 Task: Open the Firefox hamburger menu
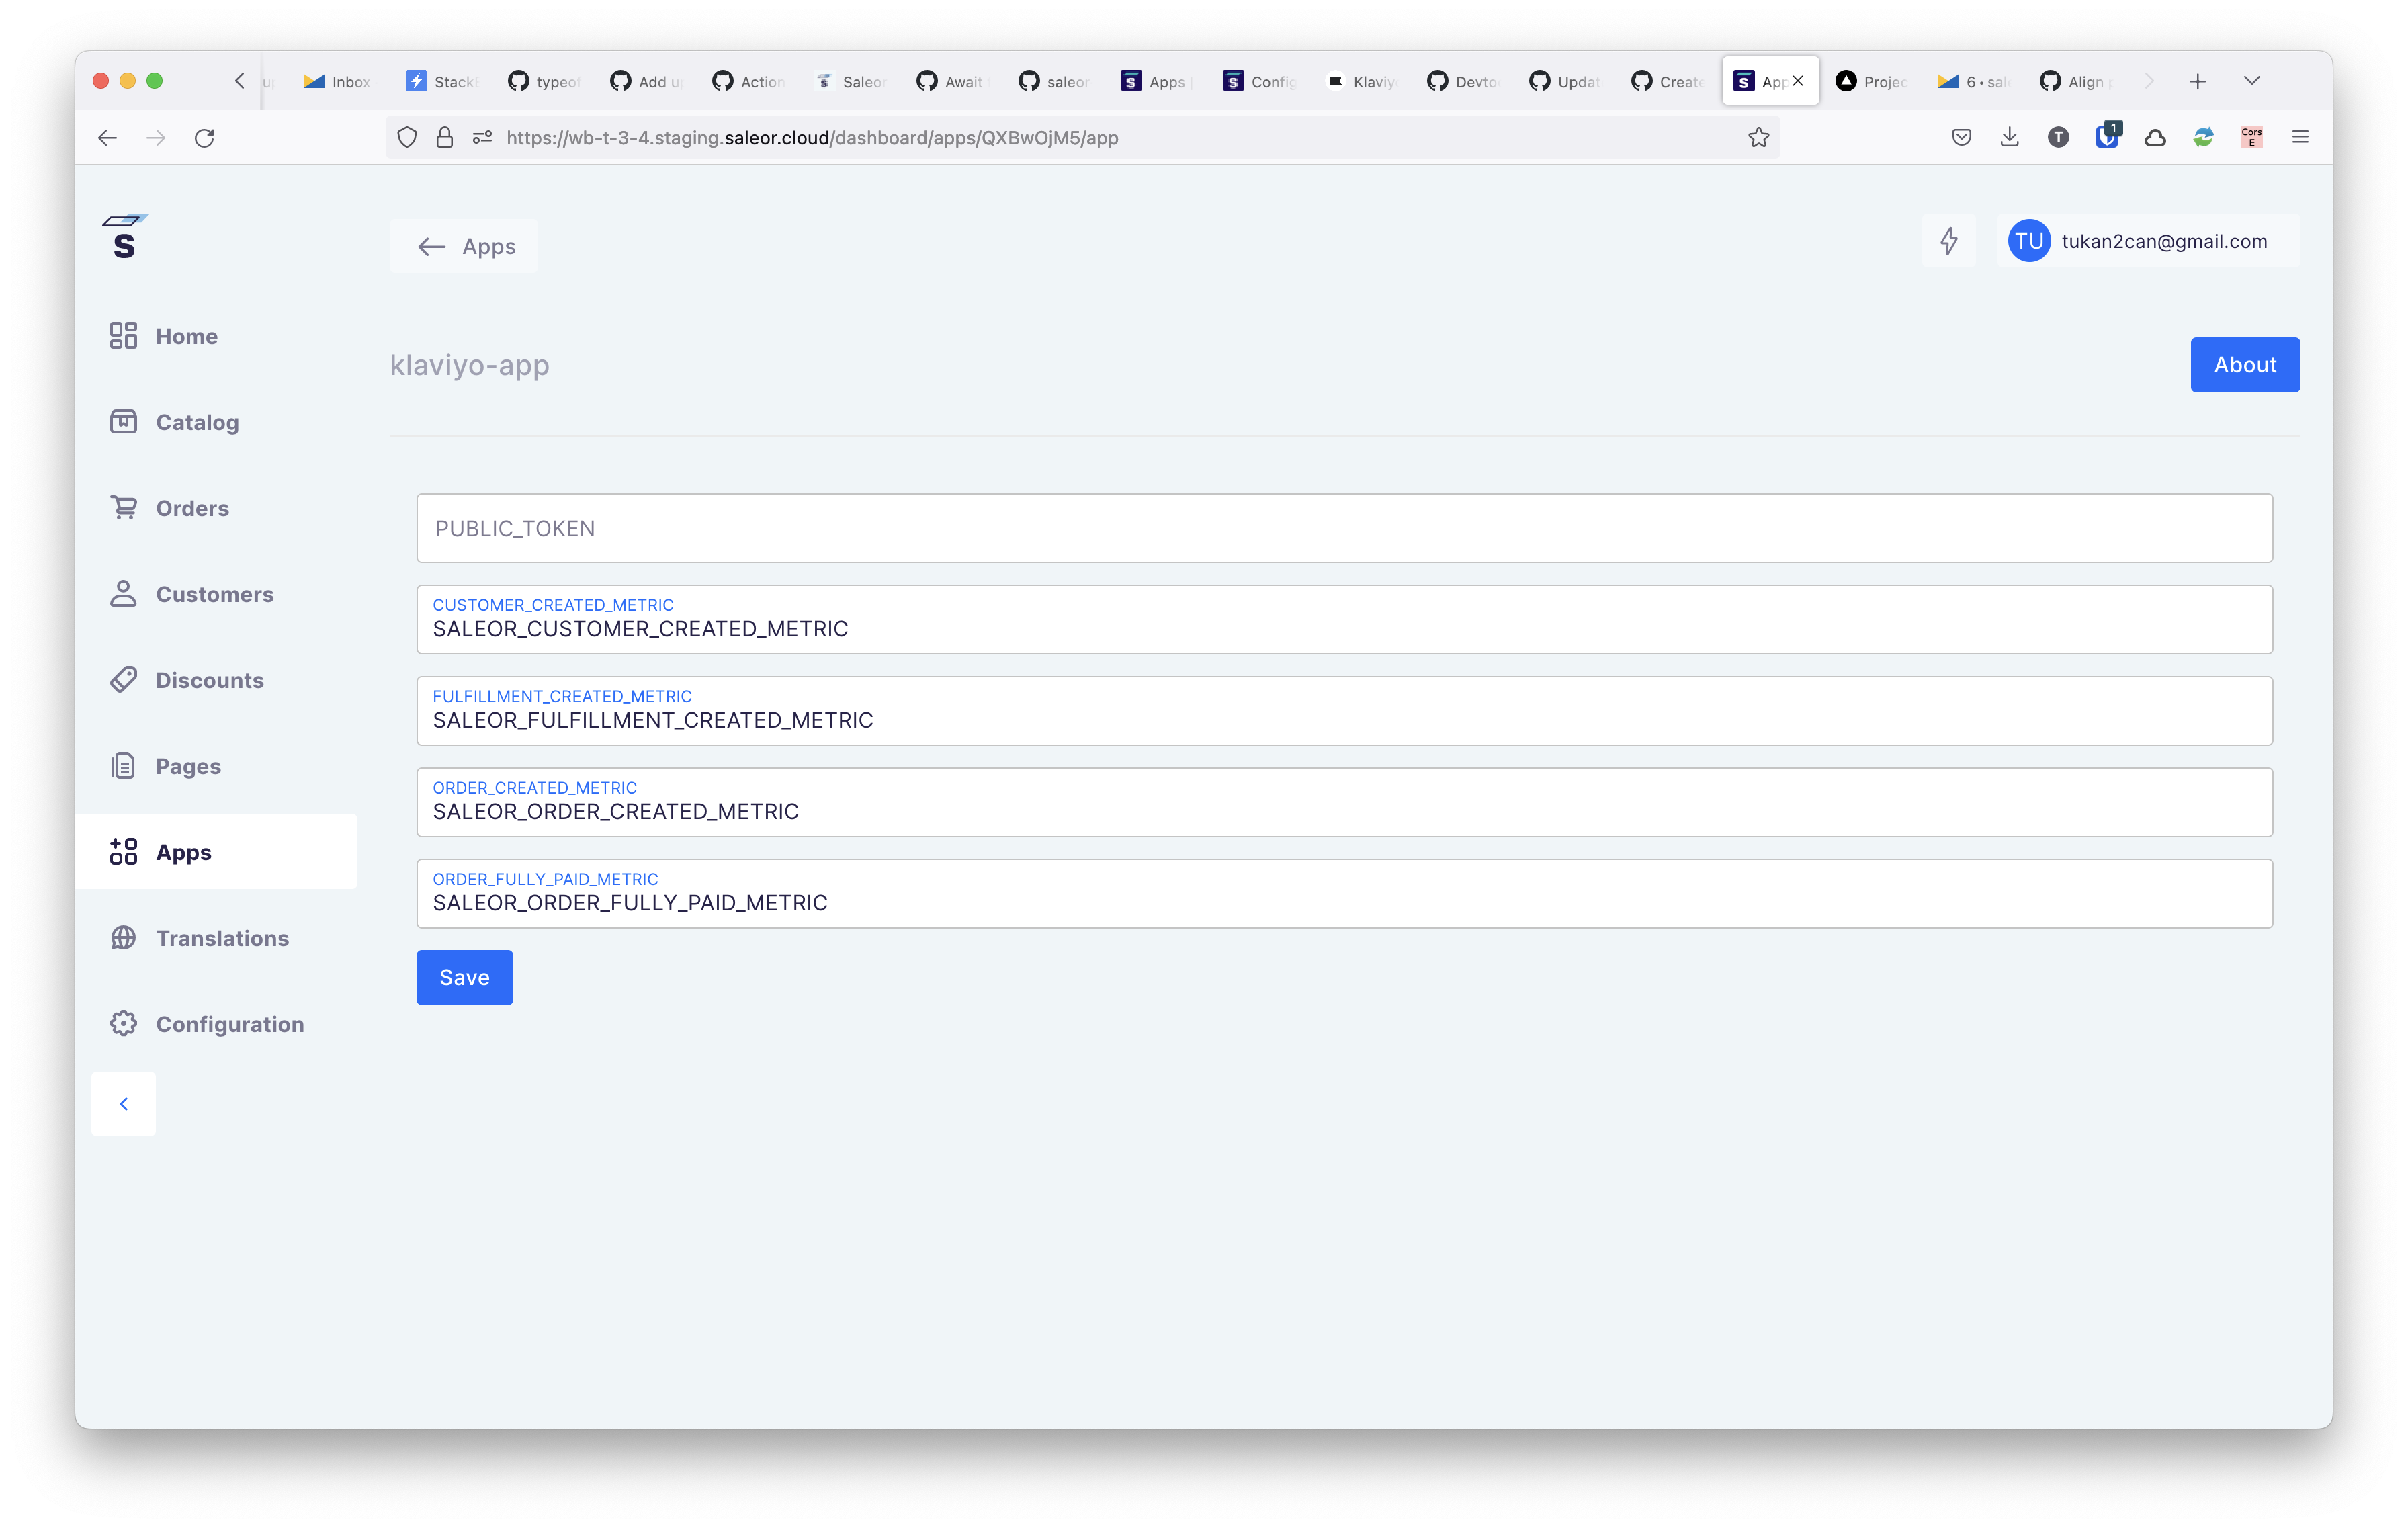pos(2300,137)
